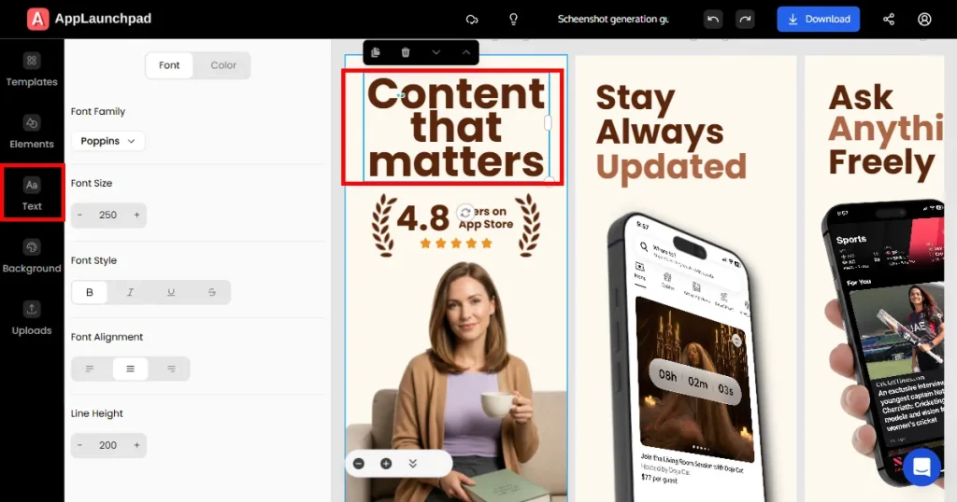
Task: Toggle bold font style
Action: (x=90, y=292)
